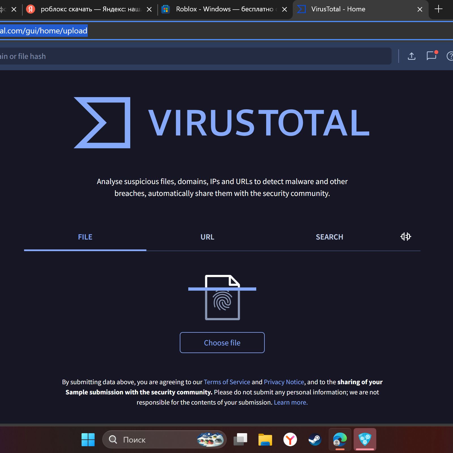Image resolution: width=453 pixels, height=453 pixels.
Task: Switch to the URL tab
Action: 208,237
